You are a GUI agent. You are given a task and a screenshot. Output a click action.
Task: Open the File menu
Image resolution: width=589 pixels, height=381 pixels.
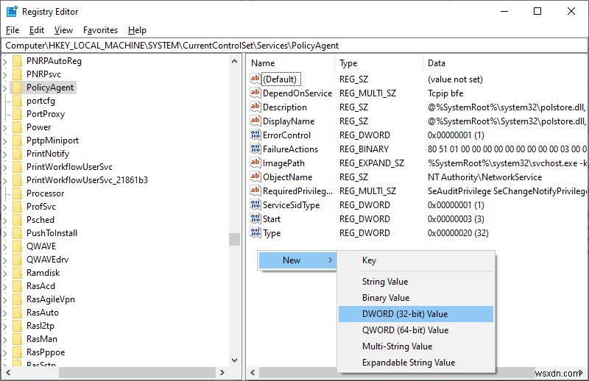click(13, 30)
